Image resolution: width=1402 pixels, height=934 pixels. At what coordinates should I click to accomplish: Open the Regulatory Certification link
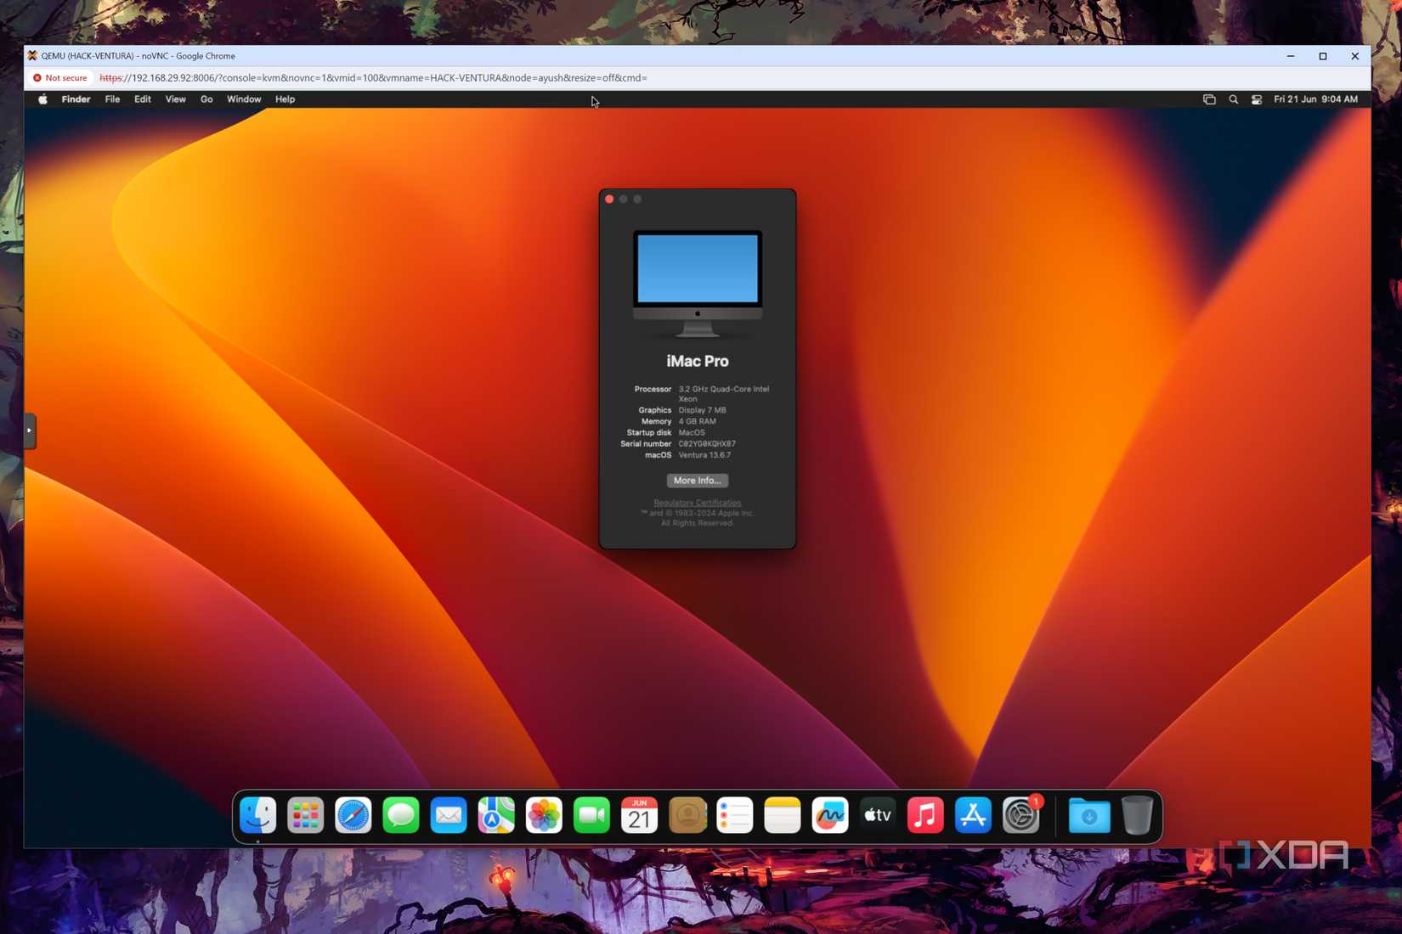[698, 503]
